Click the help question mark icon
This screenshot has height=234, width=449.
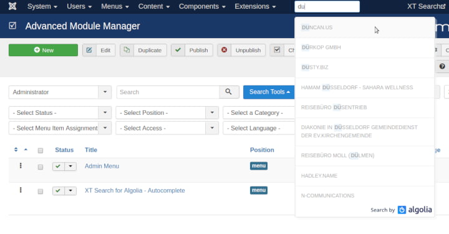(442, 66)
